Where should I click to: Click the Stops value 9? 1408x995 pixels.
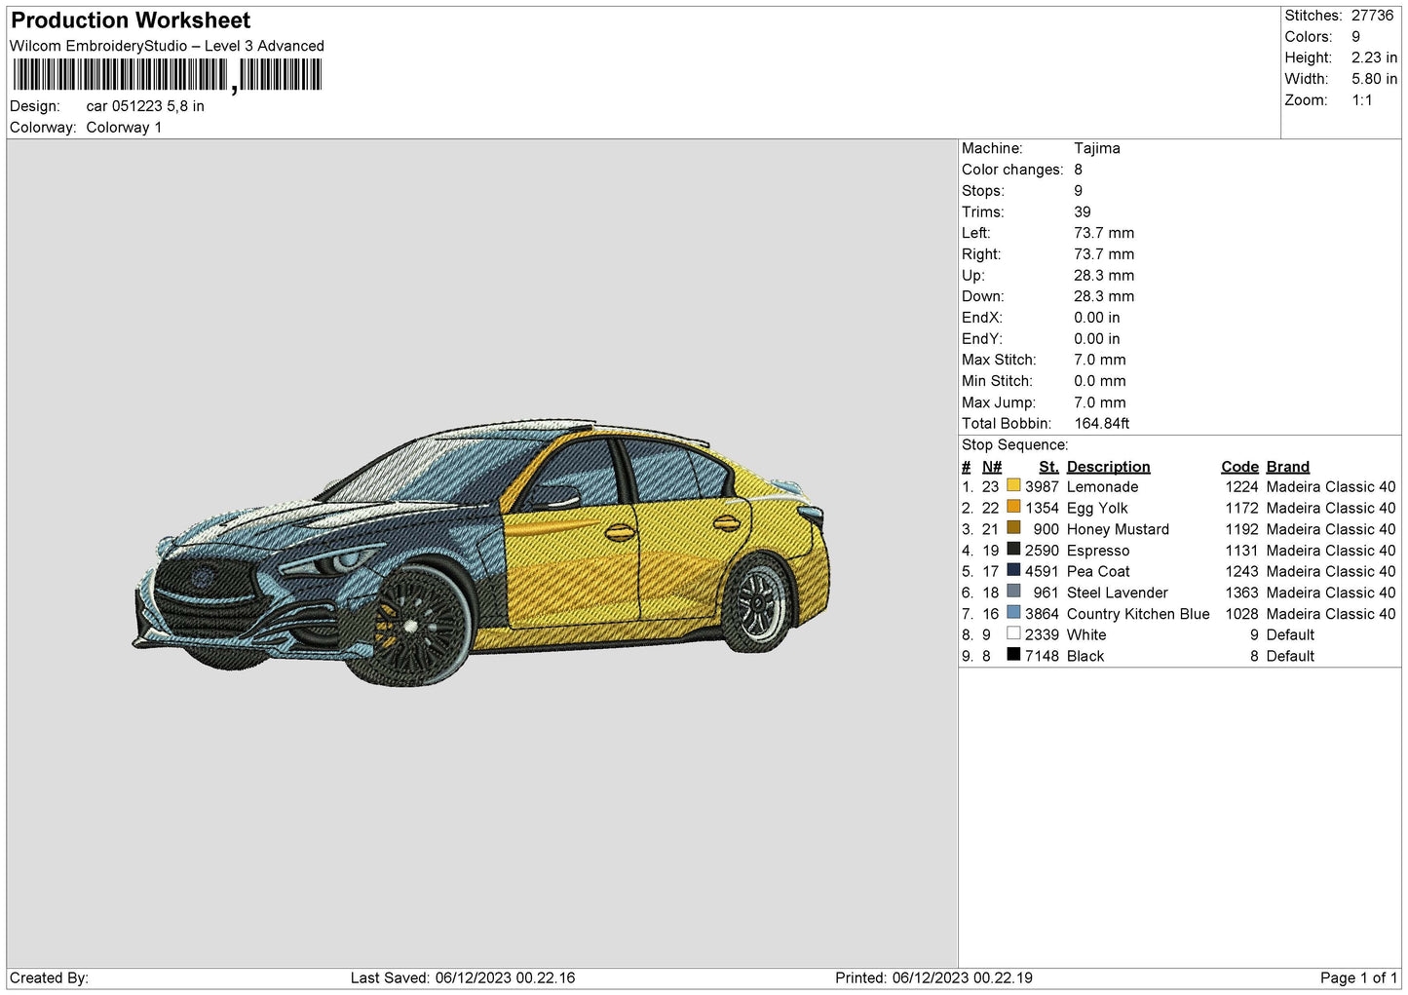pos(1078,191)
